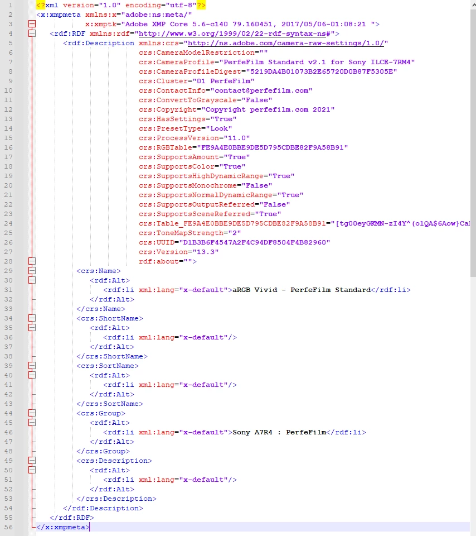Screen dimensions: 476x536
Task: Click the crs:CameraProfileDigest attribute line
Action: (268, 71)
